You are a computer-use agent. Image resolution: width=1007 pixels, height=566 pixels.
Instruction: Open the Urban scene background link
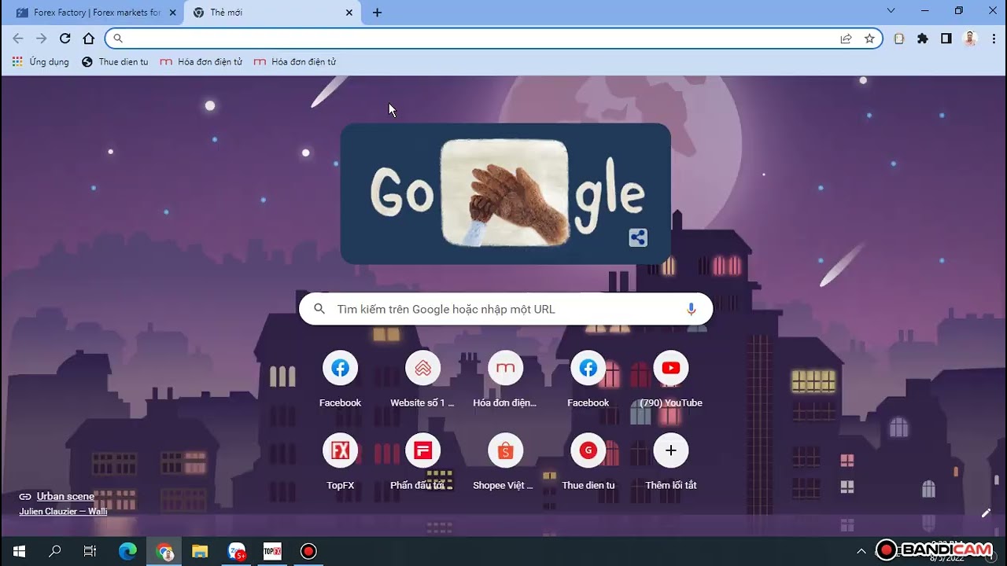[x=65, y=496]
